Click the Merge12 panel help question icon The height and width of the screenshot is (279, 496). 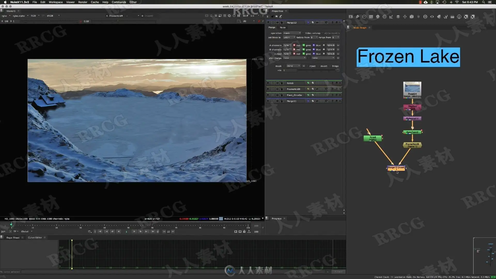tap(332, 22)
